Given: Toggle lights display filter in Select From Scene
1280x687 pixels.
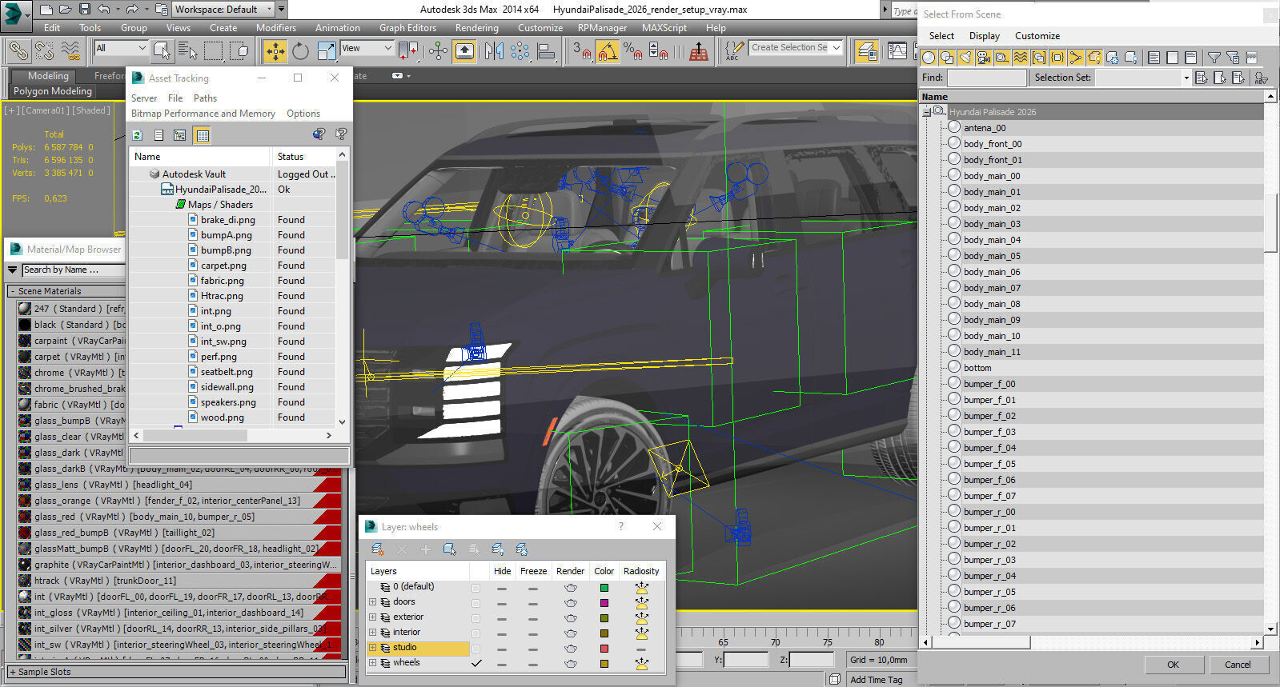Looking at the screenshot, I should pyautogui.click(x=965, y=58).
